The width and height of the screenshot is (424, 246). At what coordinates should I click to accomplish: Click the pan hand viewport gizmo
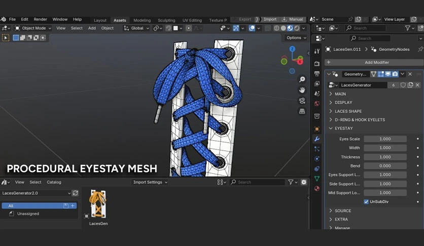click(302, 90)
